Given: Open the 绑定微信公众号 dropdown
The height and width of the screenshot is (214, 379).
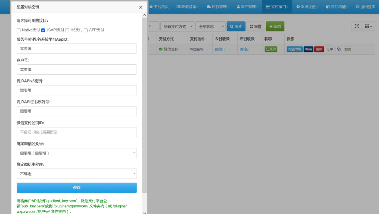Looking at the screenshot, I should pyautogui.click(x=77, y=153).
